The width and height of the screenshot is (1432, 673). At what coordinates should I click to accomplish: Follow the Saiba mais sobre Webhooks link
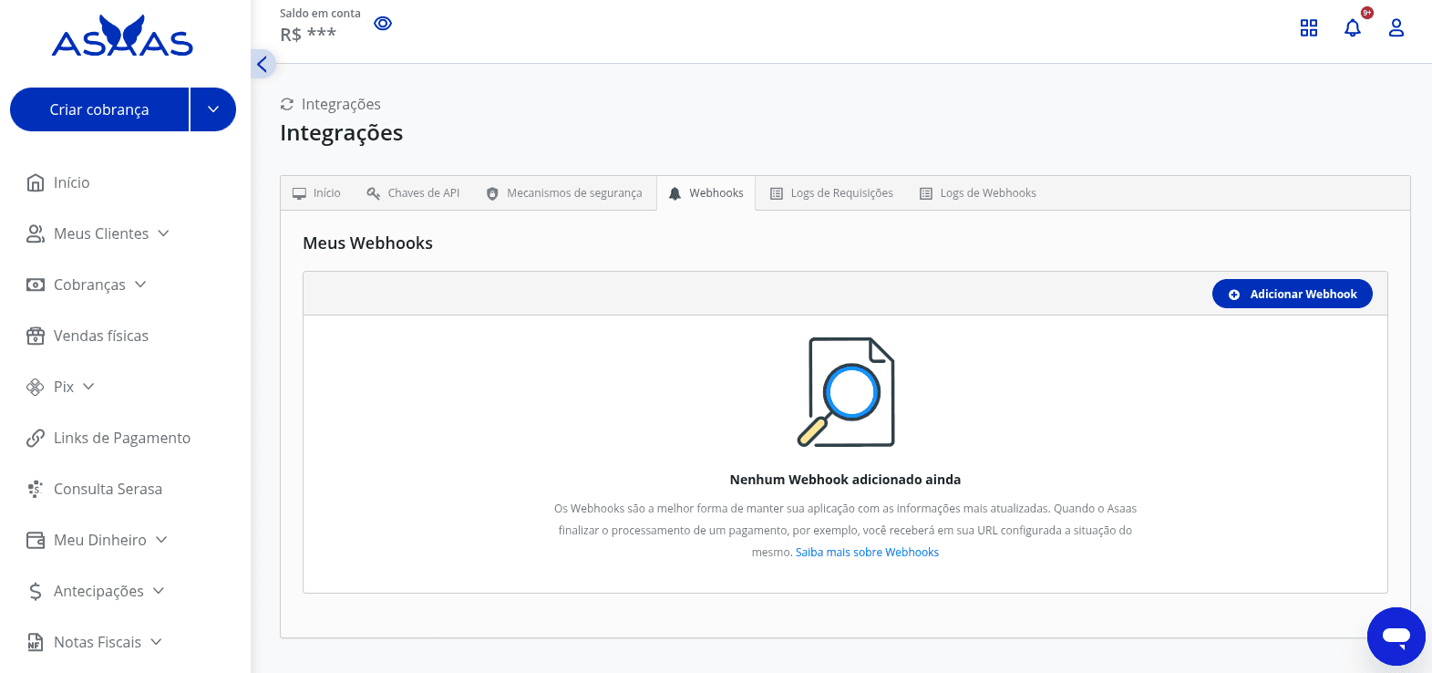tap(867, 553)
